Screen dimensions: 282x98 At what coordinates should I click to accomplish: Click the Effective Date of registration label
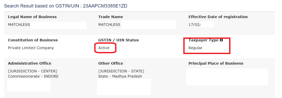218,17
